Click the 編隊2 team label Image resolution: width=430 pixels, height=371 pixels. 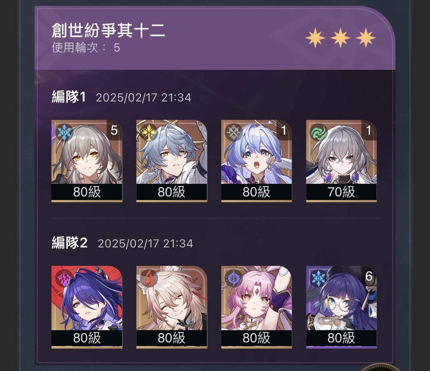pyautogui.click(x=70, y=243)
